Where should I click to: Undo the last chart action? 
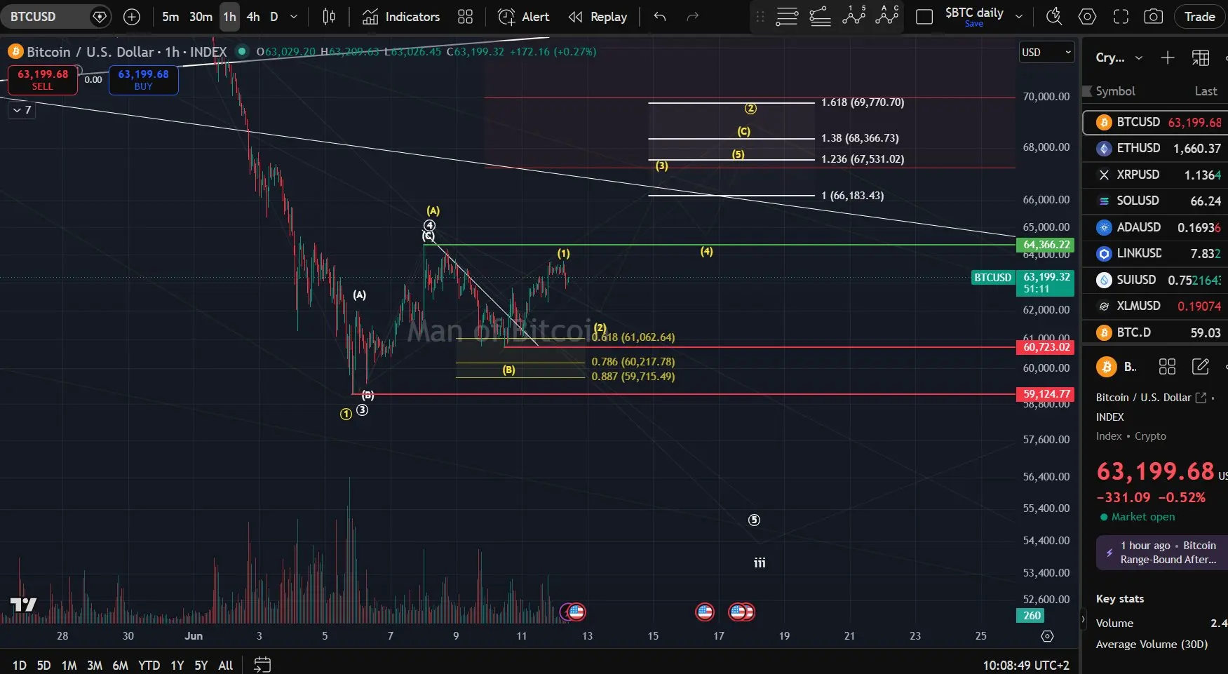pyautogui.click(x=660, y=17)
